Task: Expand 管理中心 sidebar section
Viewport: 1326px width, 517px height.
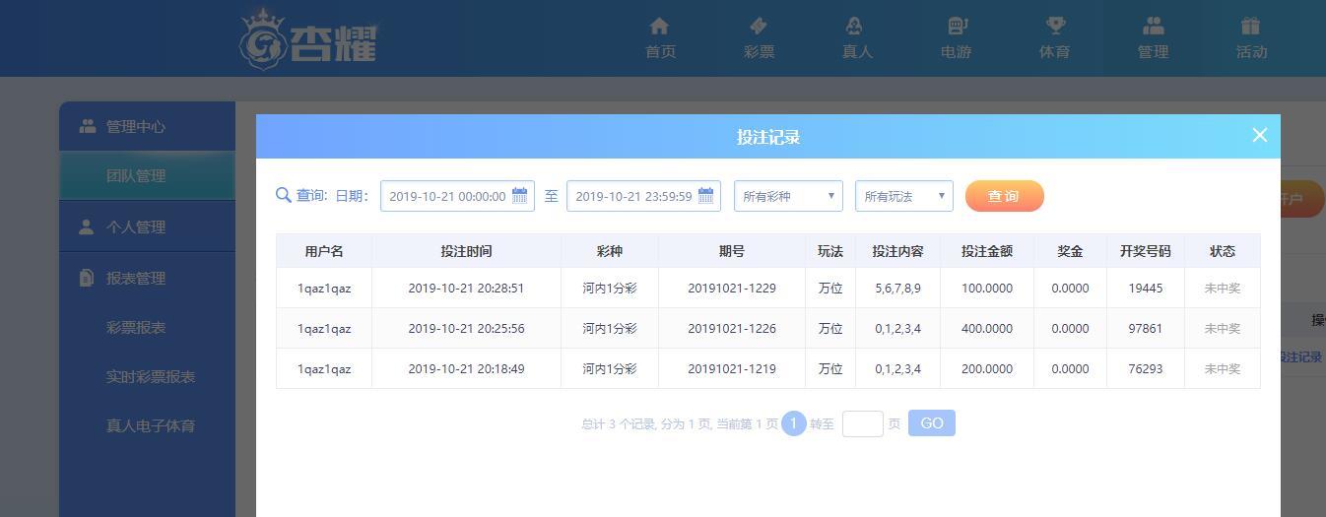Action: [x=147, y=126]
